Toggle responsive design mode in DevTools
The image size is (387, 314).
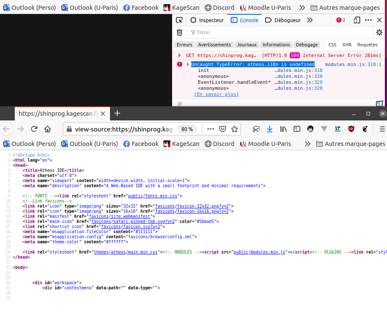(x=357, y=20)
